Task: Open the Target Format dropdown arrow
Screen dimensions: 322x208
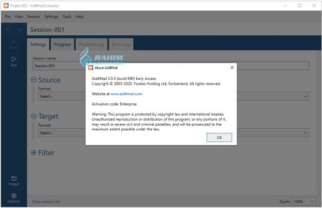Action: click(305, 133)
